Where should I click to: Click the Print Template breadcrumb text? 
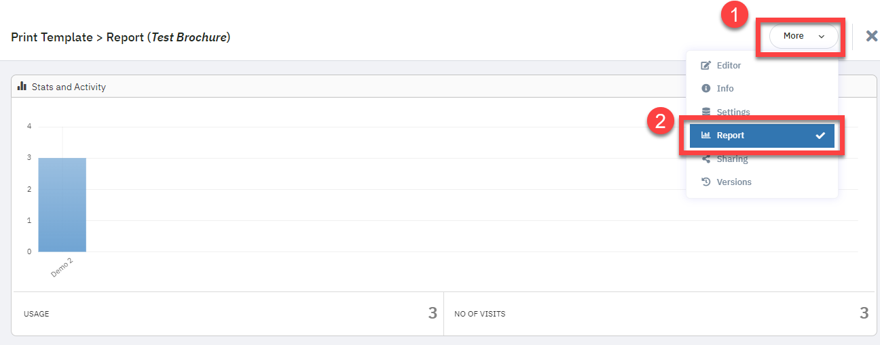[52, 37]
